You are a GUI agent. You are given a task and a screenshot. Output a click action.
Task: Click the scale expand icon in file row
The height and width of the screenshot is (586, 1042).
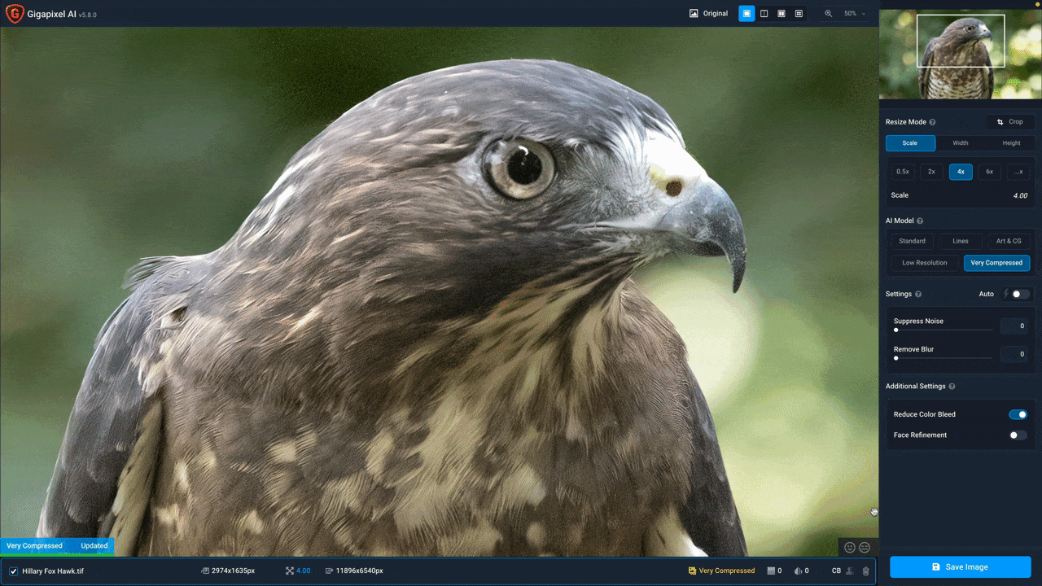[x=289, y=571]
